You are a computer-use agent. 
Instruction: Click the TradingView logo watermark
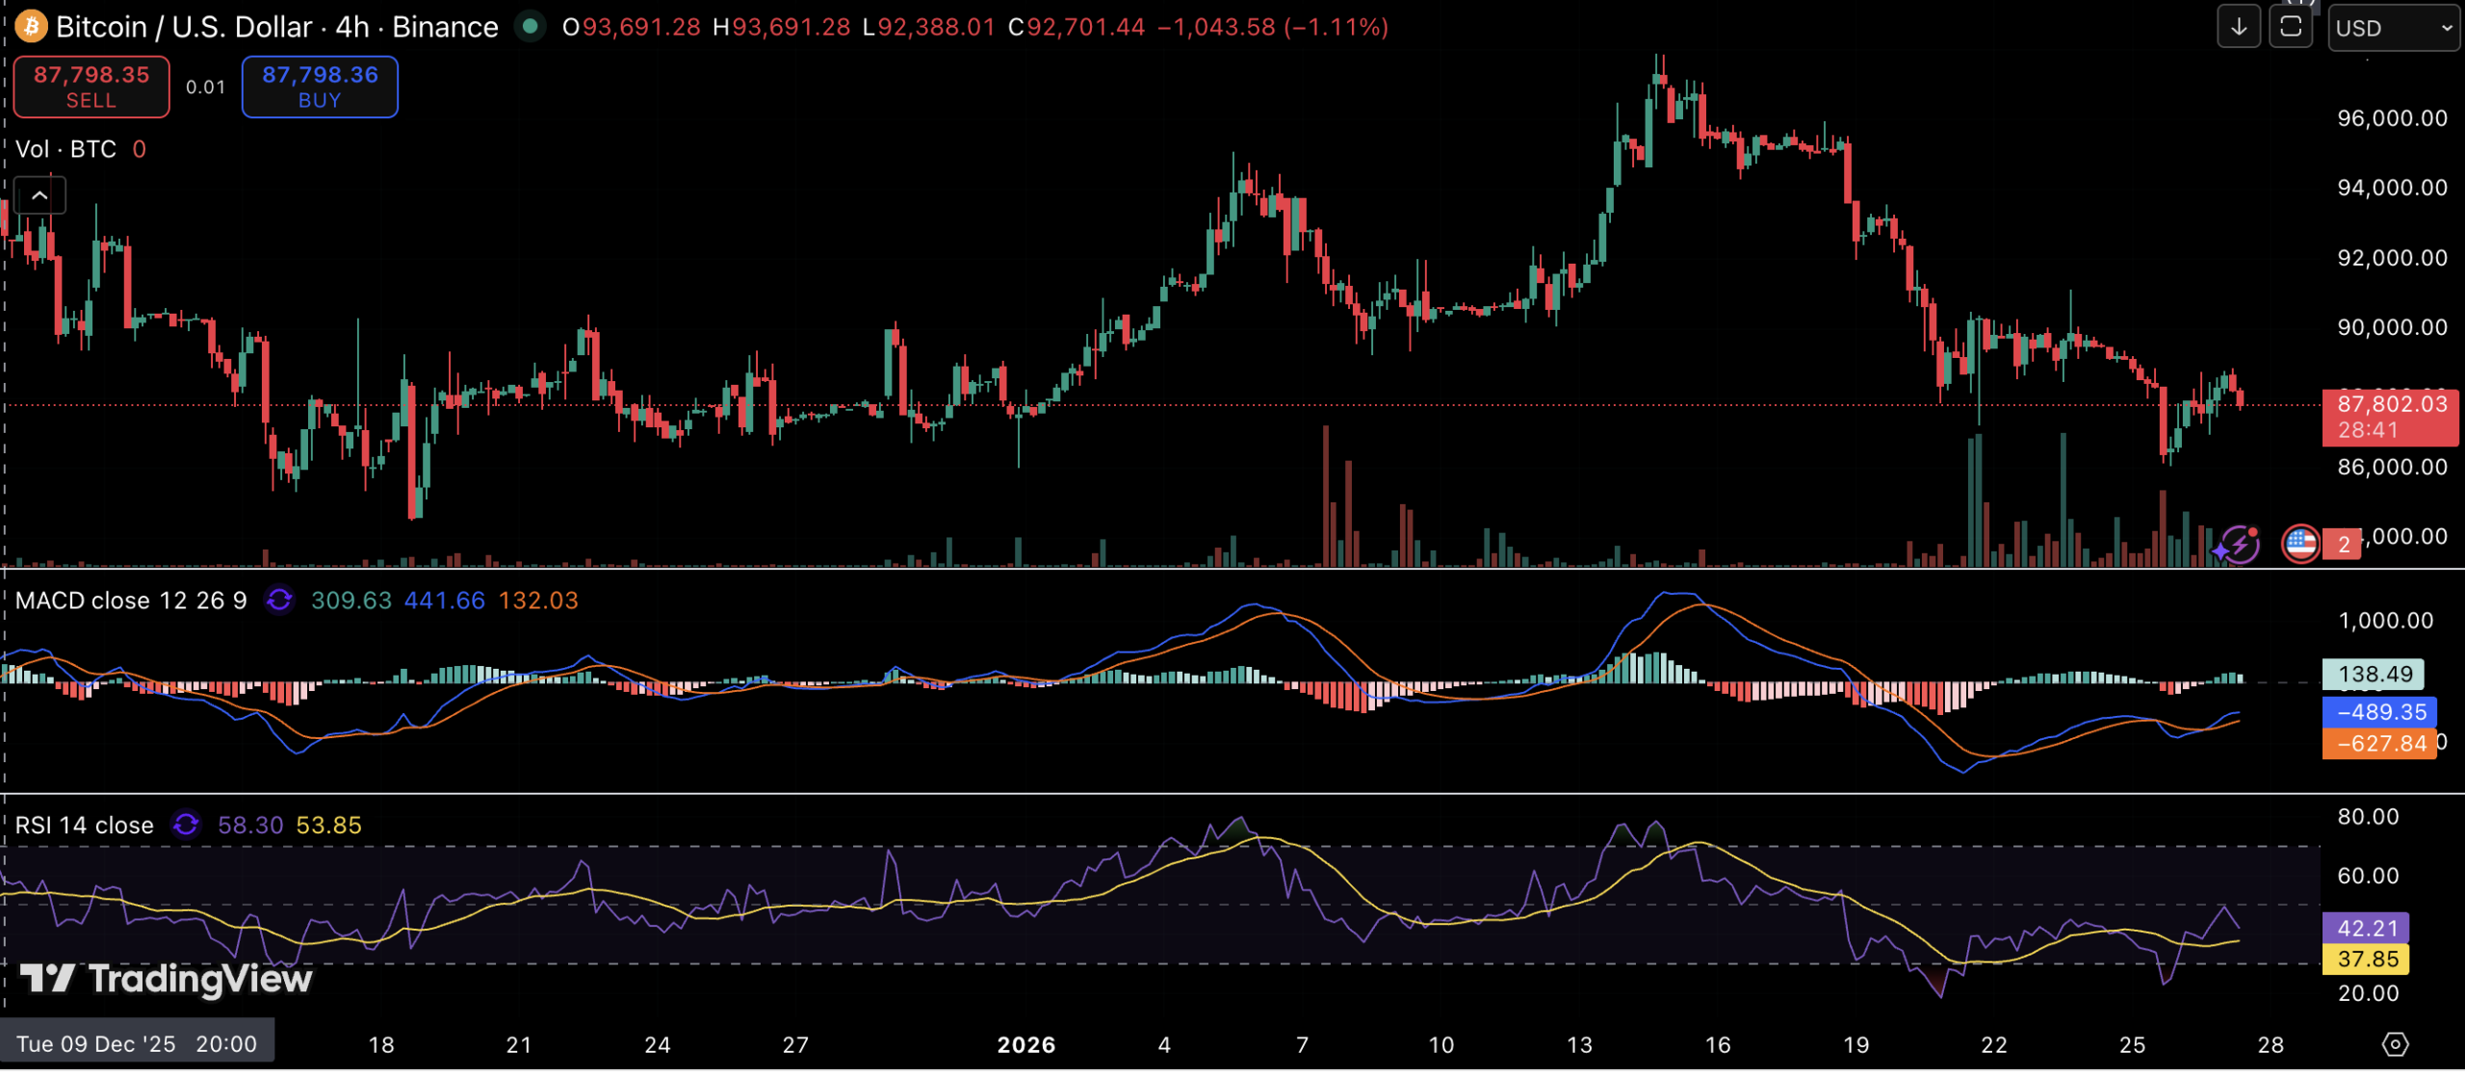(166, 979)
